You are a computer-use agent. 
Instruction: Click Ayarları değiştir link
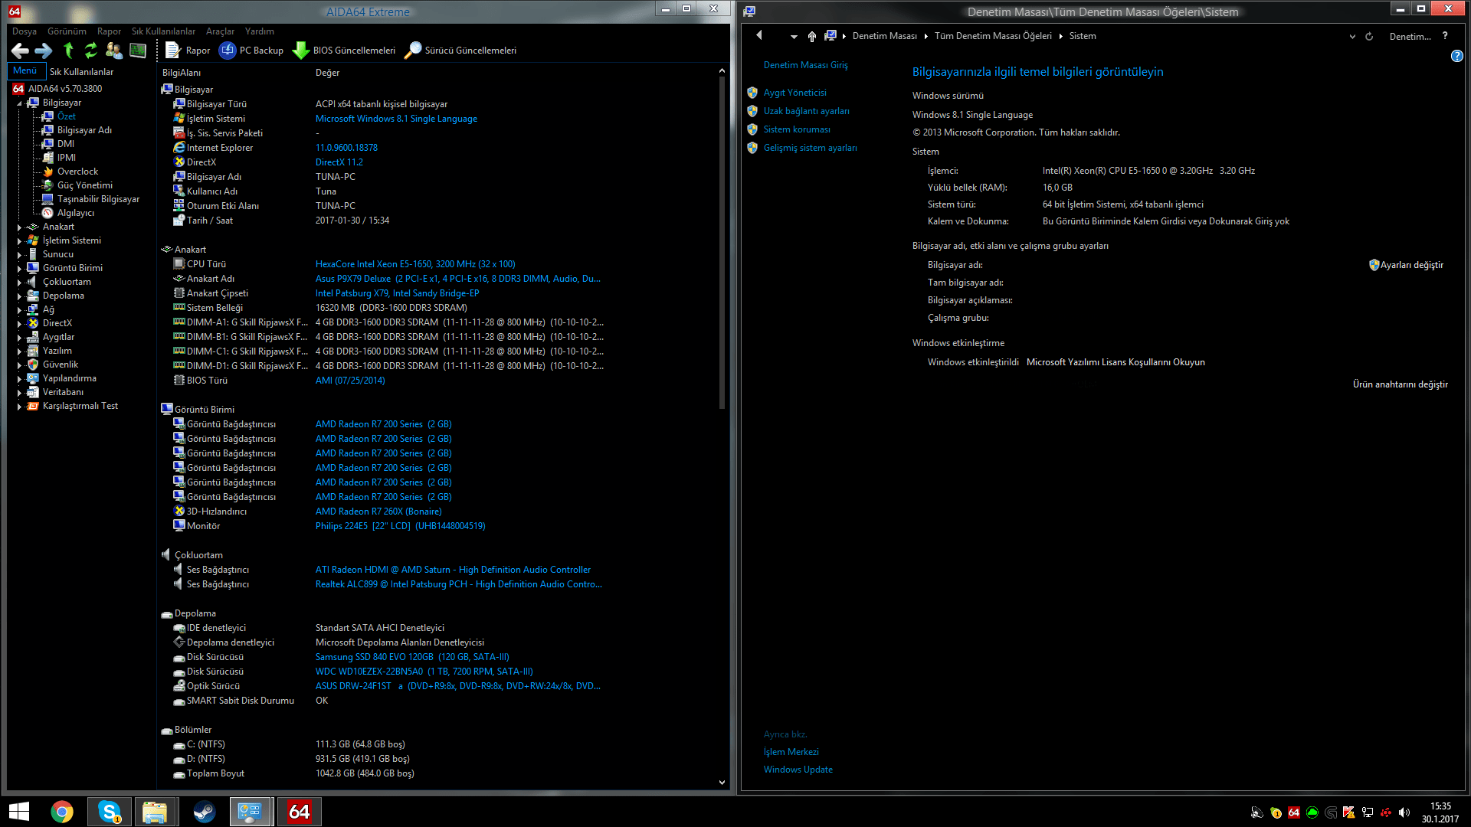[1411, 265]
